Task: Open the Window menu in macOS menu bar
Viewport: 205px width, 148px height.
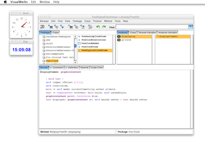Action: pos(45,2)
